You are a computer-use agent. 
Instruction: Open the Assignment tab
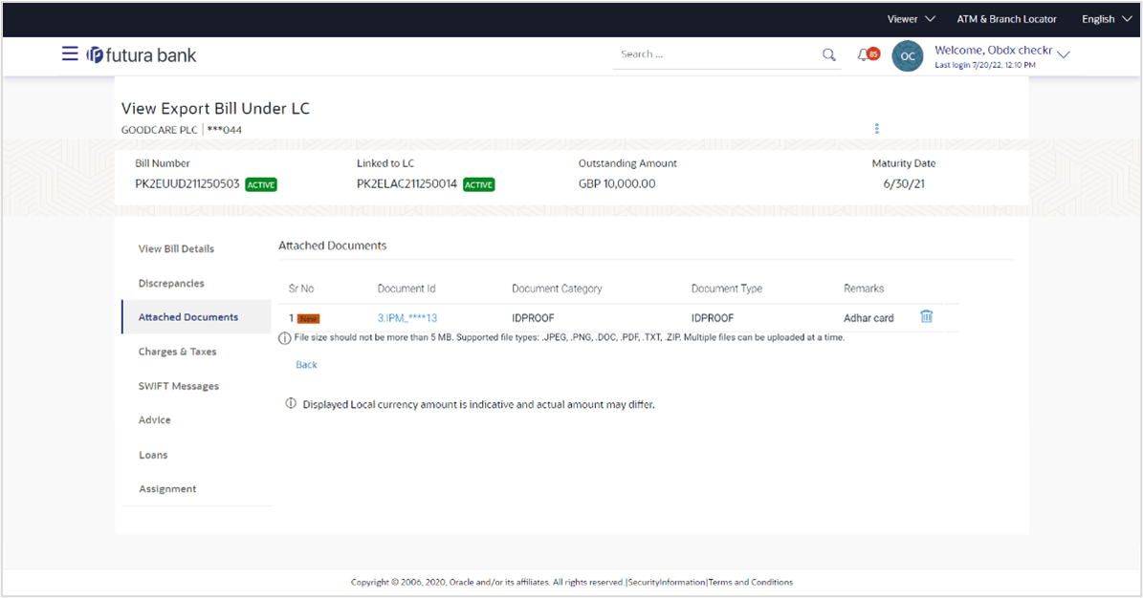click(167, 489)
